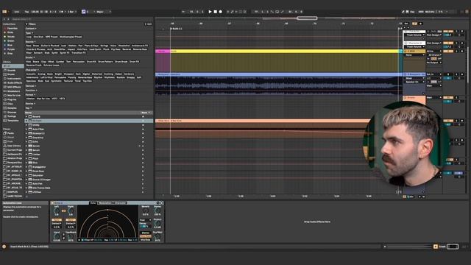The image size is (471, 265).
Task: Open the Green collection label
Action: pyautogui.click(x=10, y=41)
